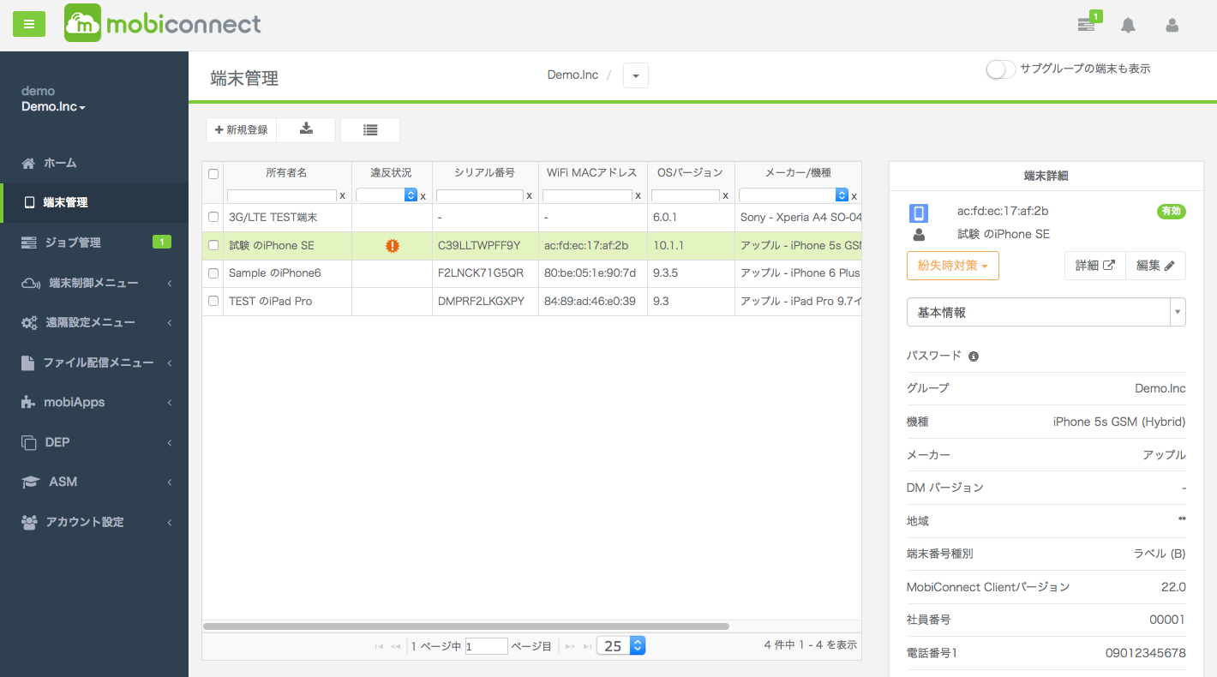1217x677 pixels.
Task: Open the 紛失時対策 dropdown button
Action: [953, 266]
